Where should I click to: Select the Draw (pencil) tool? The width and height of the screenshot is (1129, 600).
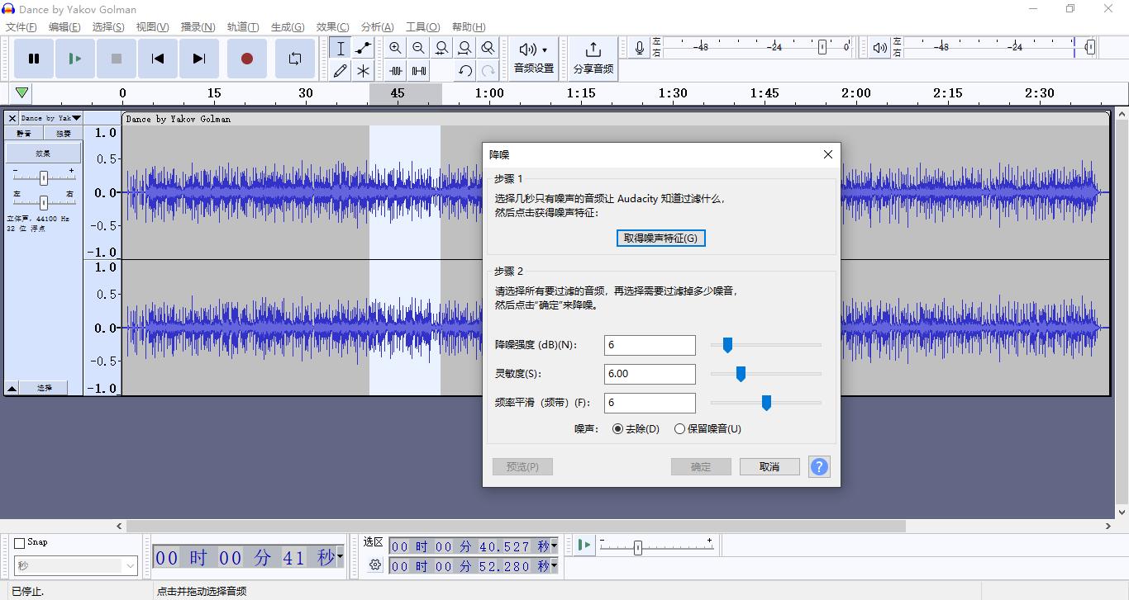pyautogui.click(x=340, y=70)
